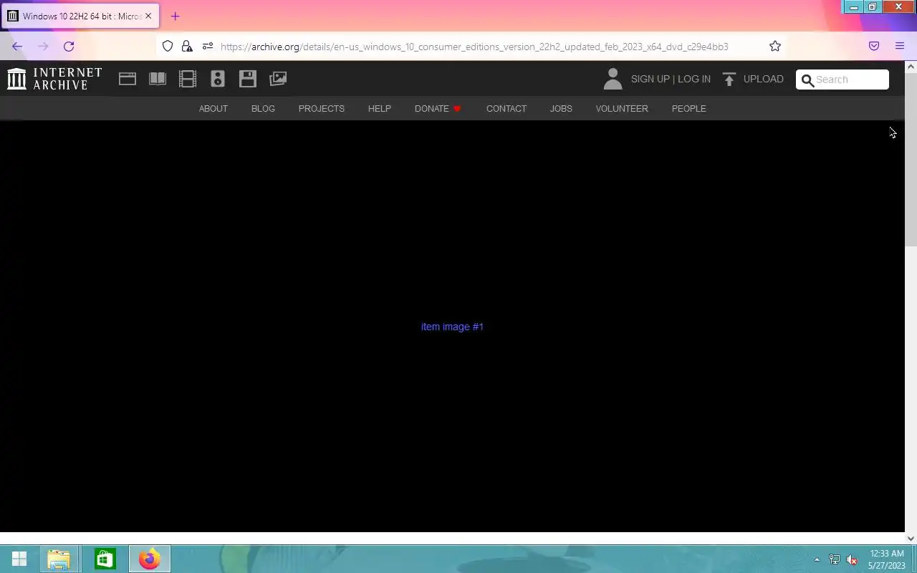The height and width of the screenshot is (573, 917).
Task: Open the Texts book icon
Action: coord(158,79)
